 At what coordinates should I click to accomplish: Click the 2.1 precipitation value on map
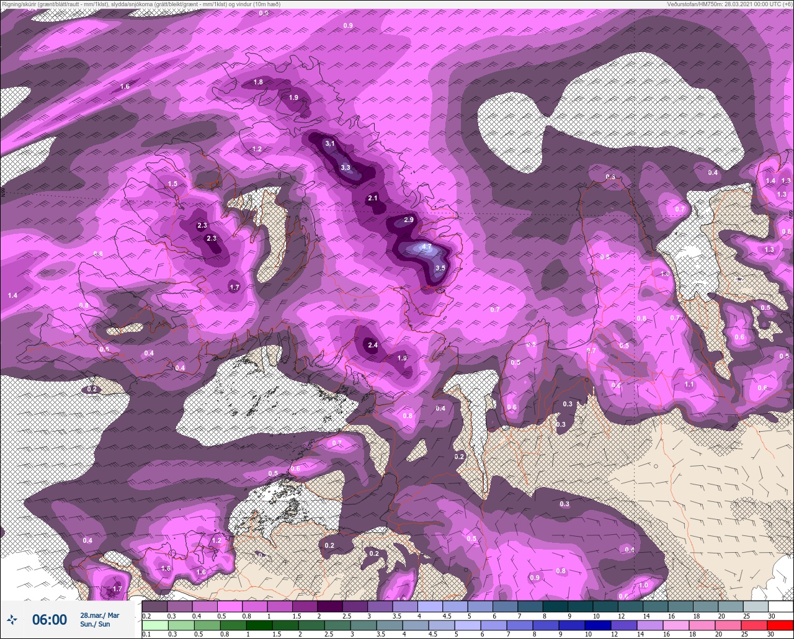point(373,198)
